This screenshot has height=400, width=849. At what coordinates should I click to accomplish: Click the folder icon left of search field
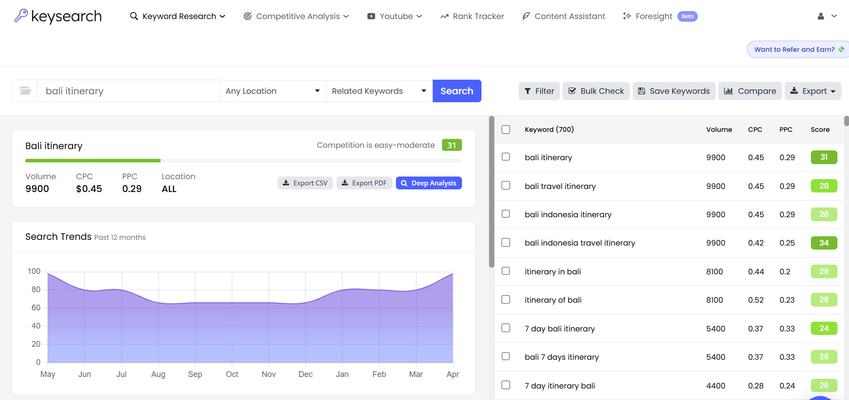tap(25, 91)
